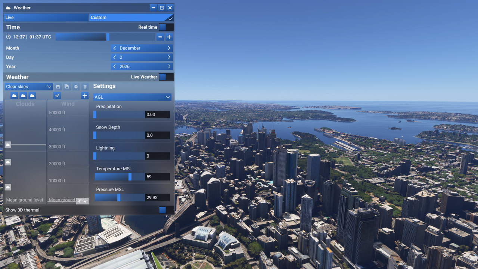Click the time of day slider
The width and height of the screenshot is (478, 269).
point(105,37)
